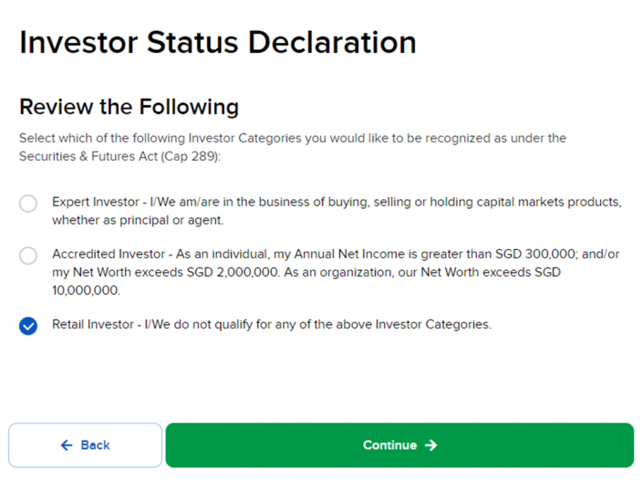Click the Investor Status Declaration heading
Screen dimensions: 643x490
[217, 43]
